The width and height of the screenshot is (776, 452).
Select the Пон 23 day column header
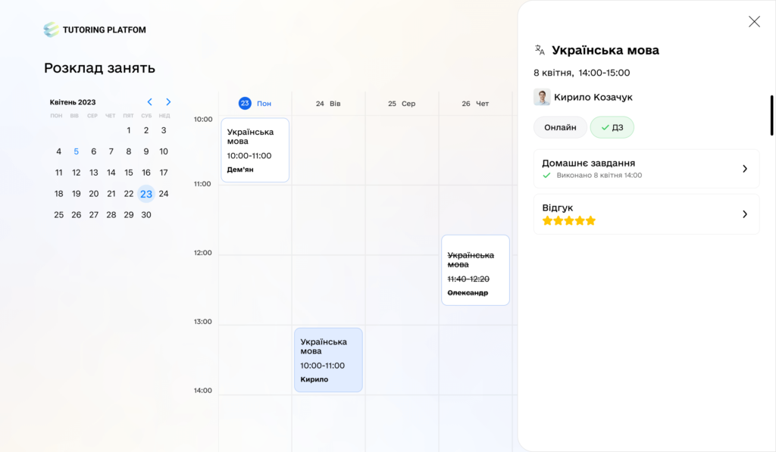tap(255, 104)
